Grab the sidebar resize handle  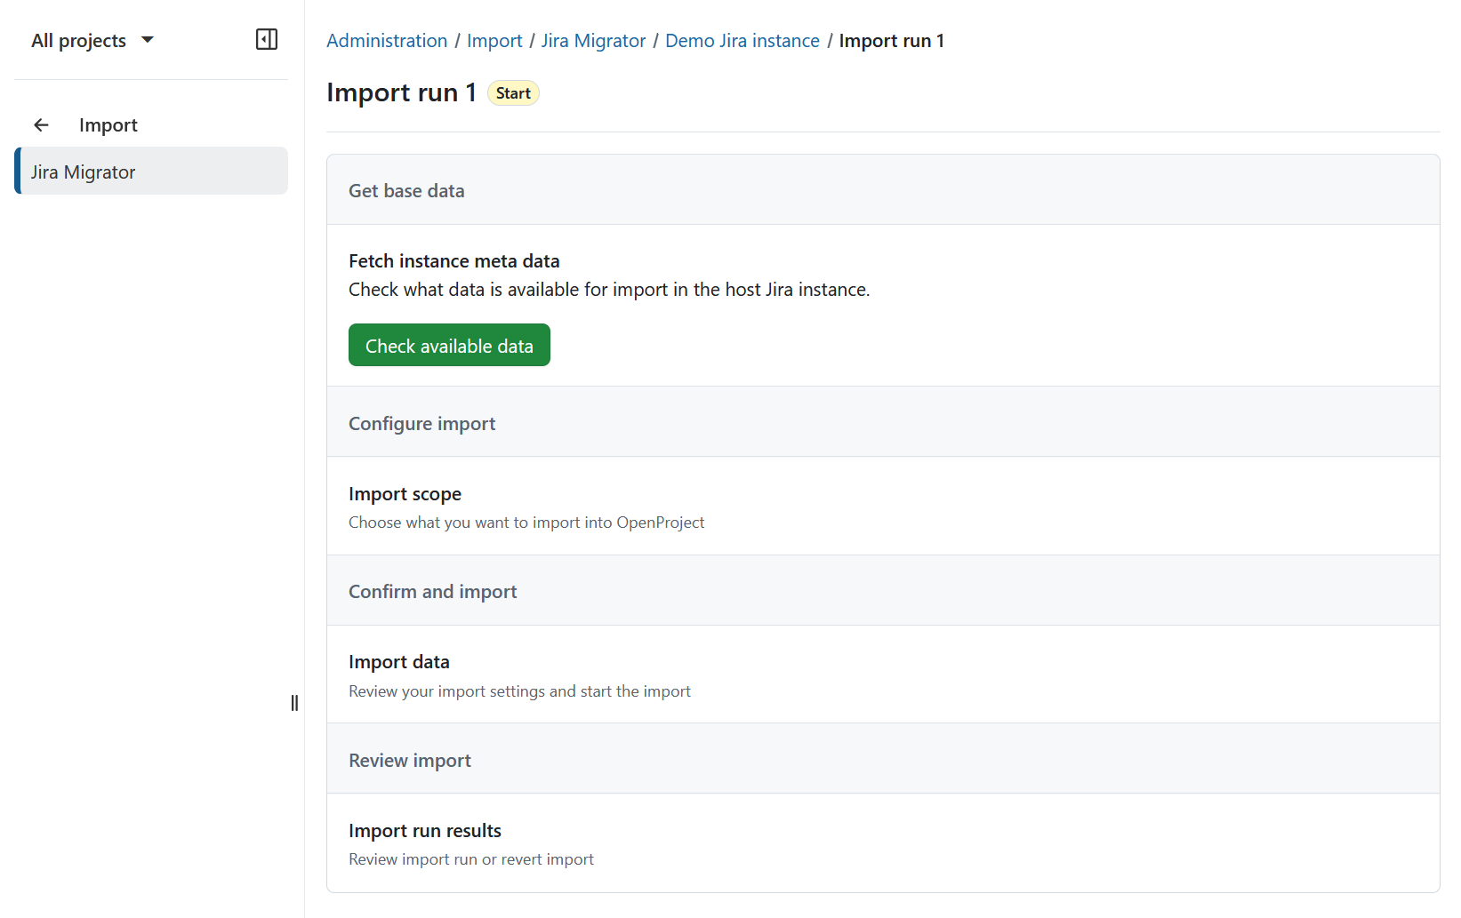click(x=294, y=703)
